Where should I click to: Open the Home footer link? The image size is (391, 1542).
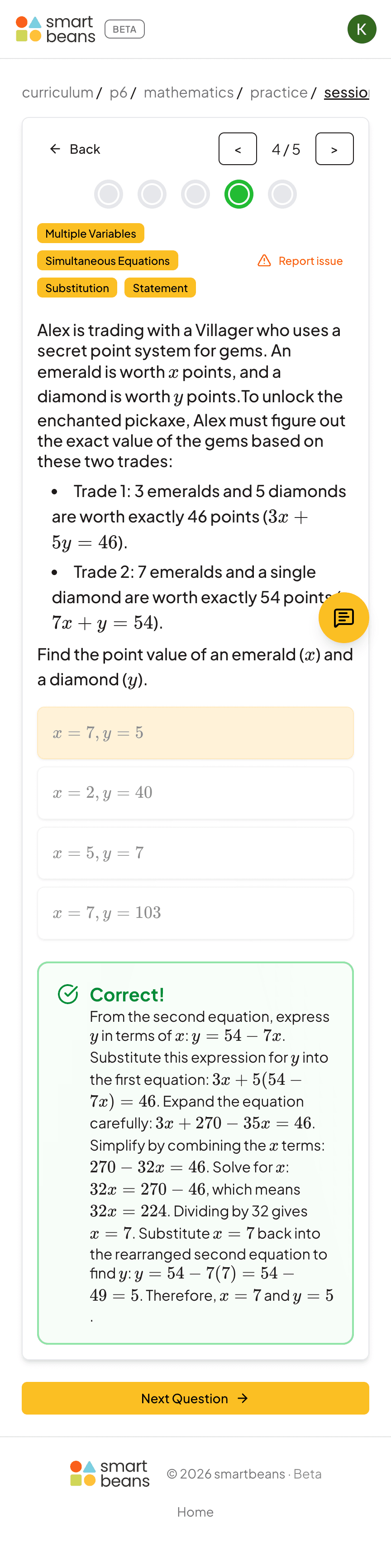click(x=195, y=1512)
